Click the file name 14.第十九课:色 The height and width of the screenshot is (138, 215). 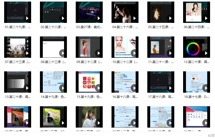click(x=53, y=97)
